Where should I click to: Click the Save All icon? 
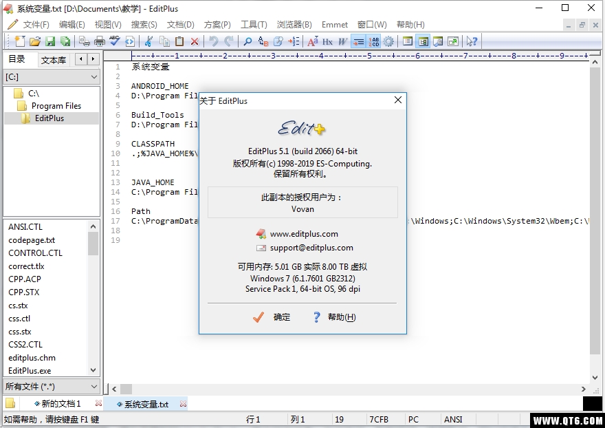click(65, 41)
